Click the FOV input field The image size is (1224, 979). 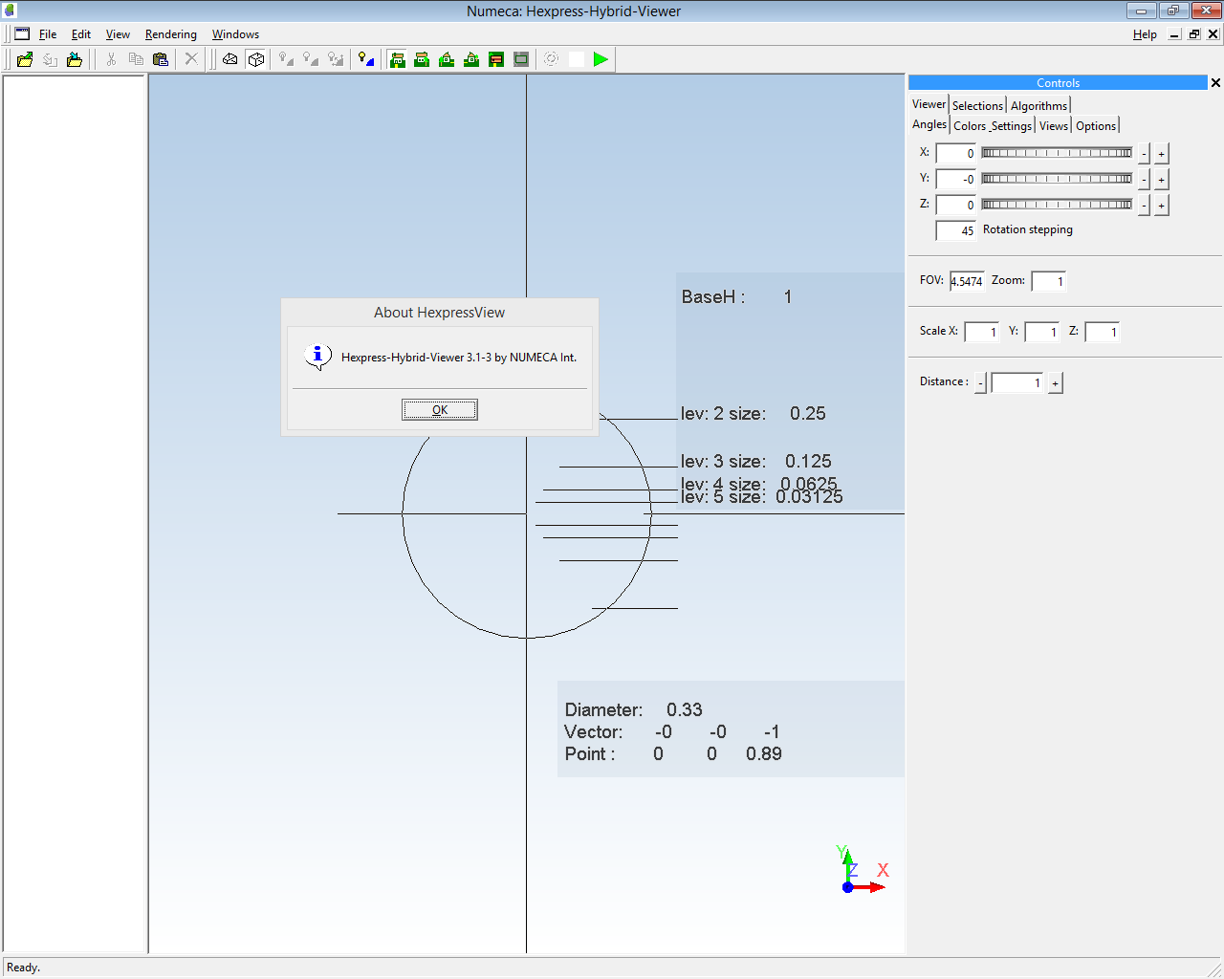point(967,281)
